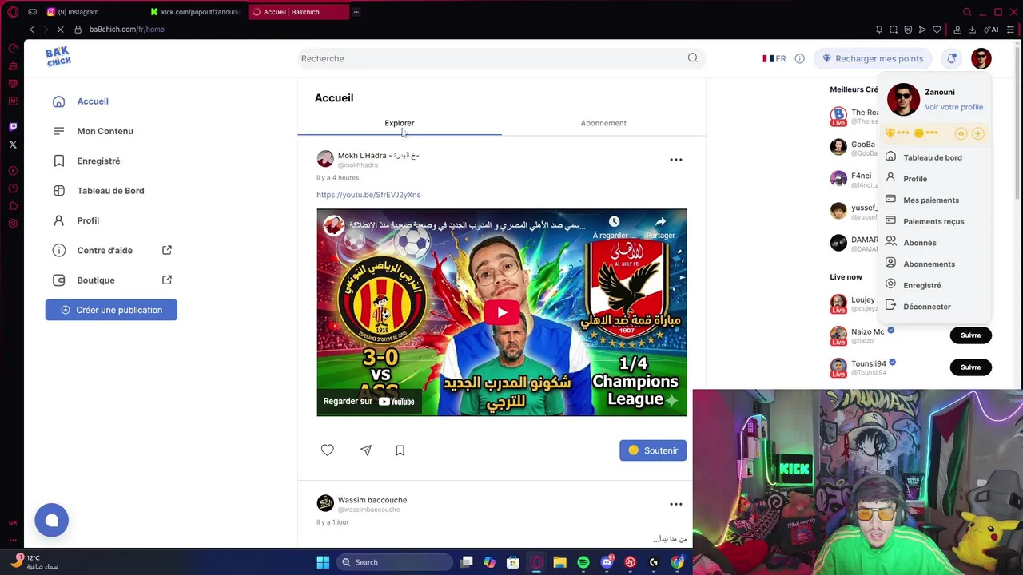Follow Tounsii94 with Suivre button
This screenshot has width=1023, height=575.
pyautogui.click(x=970, y=367)
